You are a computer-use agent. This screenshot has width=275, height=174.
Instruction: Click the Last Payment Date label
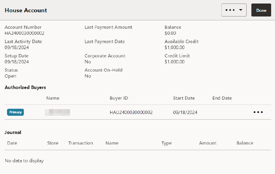pos(104,41)
